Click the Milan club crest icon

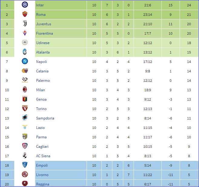[x=25, y=90]
